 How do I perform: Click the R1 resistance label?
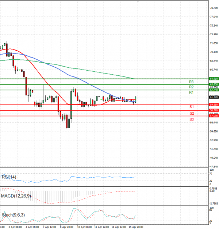tap(191, 92)
